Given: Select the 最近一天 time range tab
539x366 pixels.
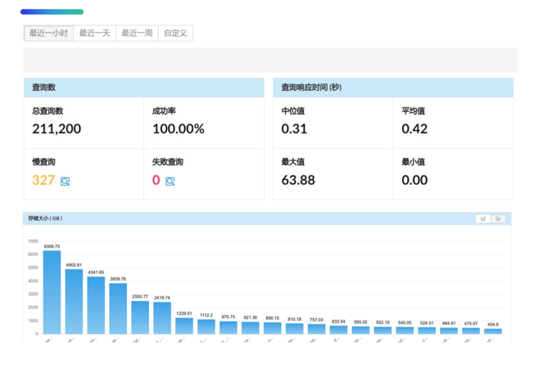Looking at the screenshot, I should click(x=94, y=34).
